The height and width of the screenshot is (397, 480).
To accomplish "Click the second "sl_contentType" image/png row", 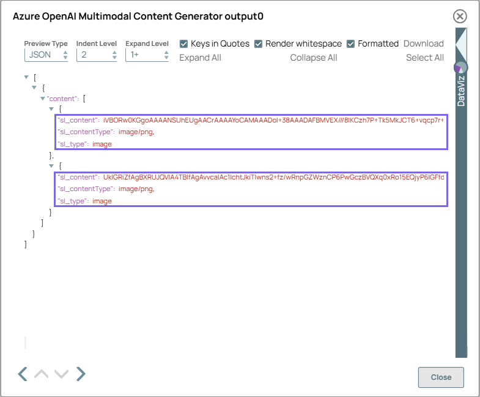I will coord(106,189).
